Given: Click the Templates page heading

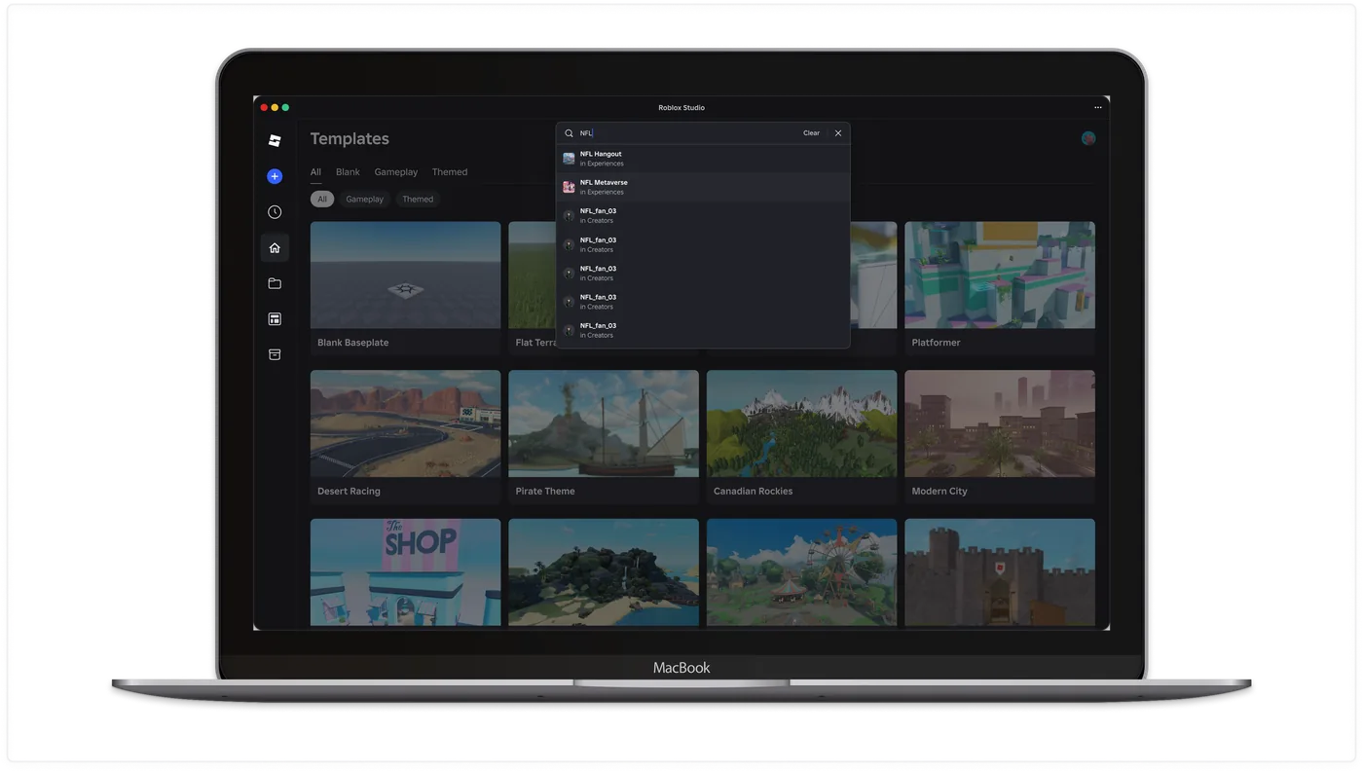Looking at the screenshot, I should point(350,139).
